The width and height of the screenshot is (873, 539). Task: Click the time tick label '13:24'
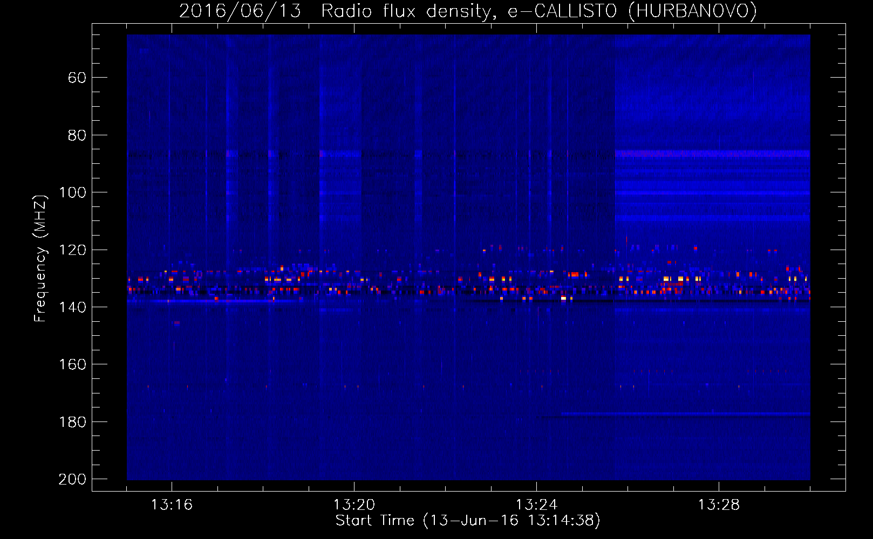[x=536, y=505]
